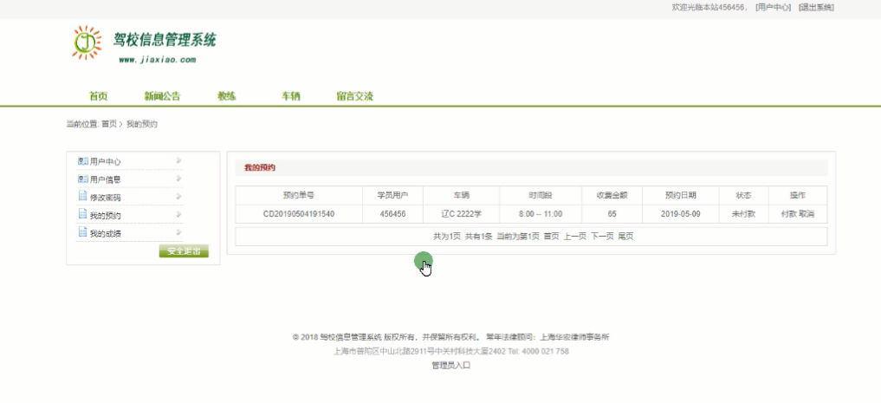The width and height of the screenshot is (881, 403).
Task: Click the 退出系统 link at top right
Action: tap(816, 7)
